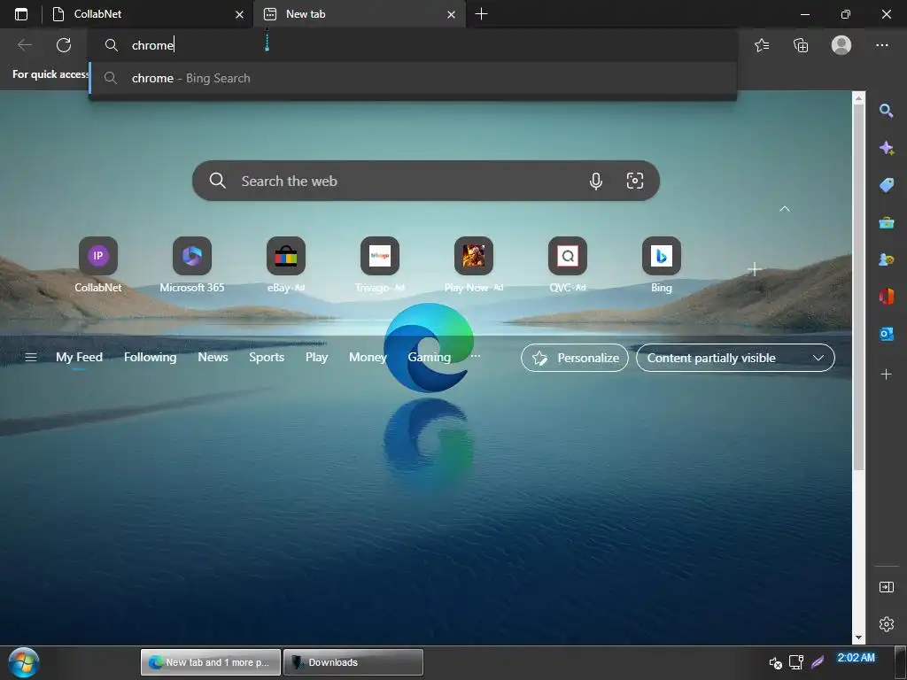Viewport: 907px width, 680px height.
Task: Open sidebar Tools briefcase icon
Action: coord(886,222)
